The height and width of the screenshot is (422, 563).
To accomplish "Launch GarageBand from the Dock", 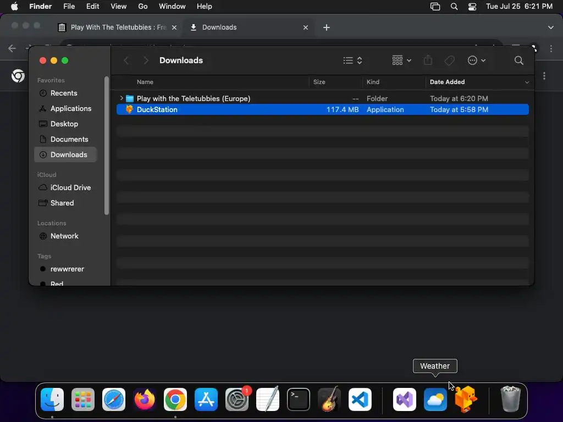I will [x=329, y=399].
